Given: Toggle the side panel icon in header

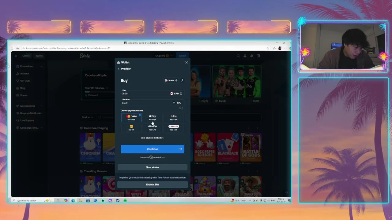Looking at the screenshot, I should [258, 56].
